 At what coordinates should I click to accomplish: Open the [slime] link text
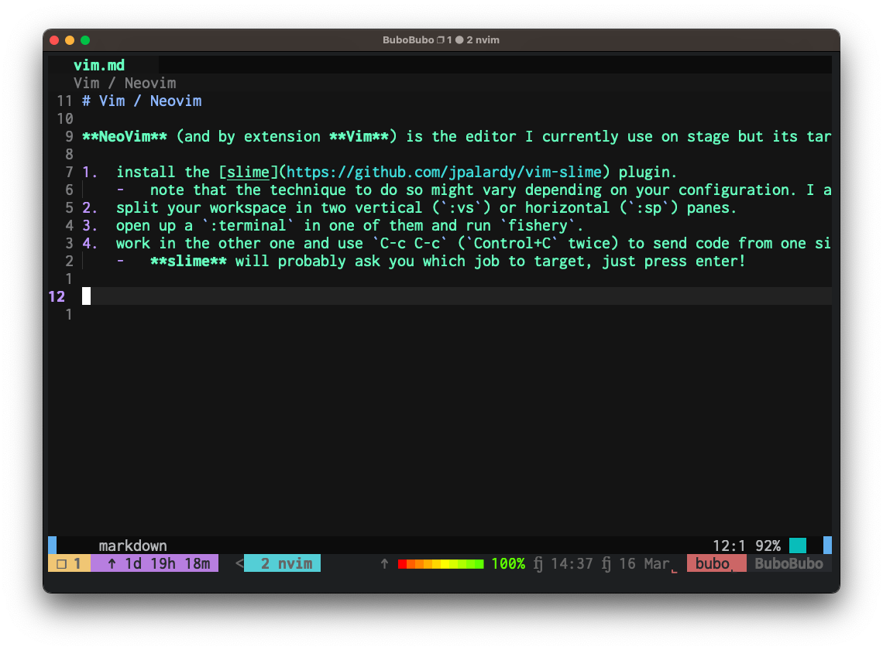248,173
